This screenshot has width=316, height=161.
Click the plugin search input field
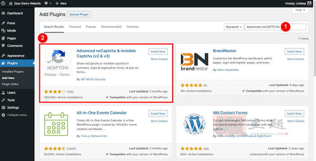click(276, 27)
